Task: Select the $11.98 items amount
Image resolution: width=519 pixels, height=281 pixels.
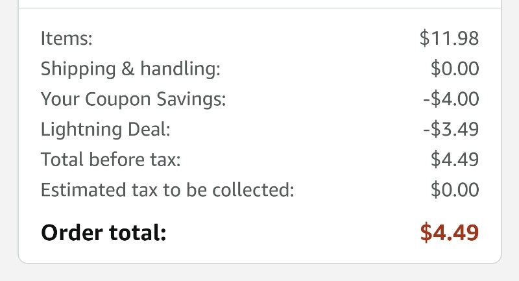Action: click(x=449, y=38)
